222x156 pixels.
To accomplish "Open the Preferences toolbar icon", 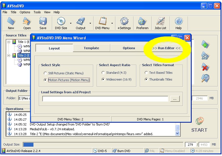I will 142,23.
